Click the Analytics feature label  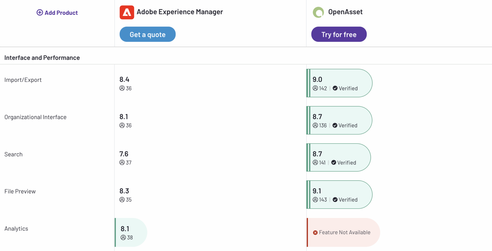coord(16,229)
